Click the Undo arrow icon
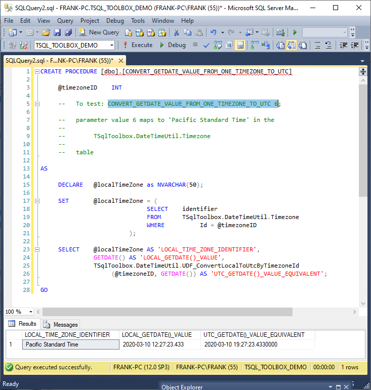Viewport: 371px width, 390px height. pos(214,32)
